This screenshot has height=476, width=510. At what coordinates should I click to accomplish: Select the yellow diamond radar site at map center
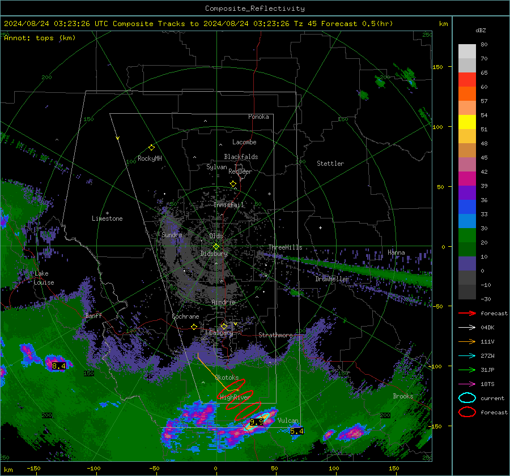(x=216, y=246)
